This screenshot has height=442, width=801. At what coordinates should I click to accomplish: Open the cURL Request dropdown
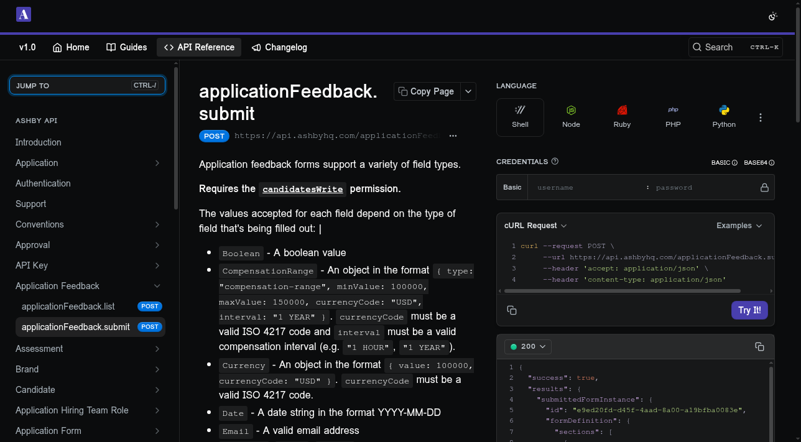(535, 226)
